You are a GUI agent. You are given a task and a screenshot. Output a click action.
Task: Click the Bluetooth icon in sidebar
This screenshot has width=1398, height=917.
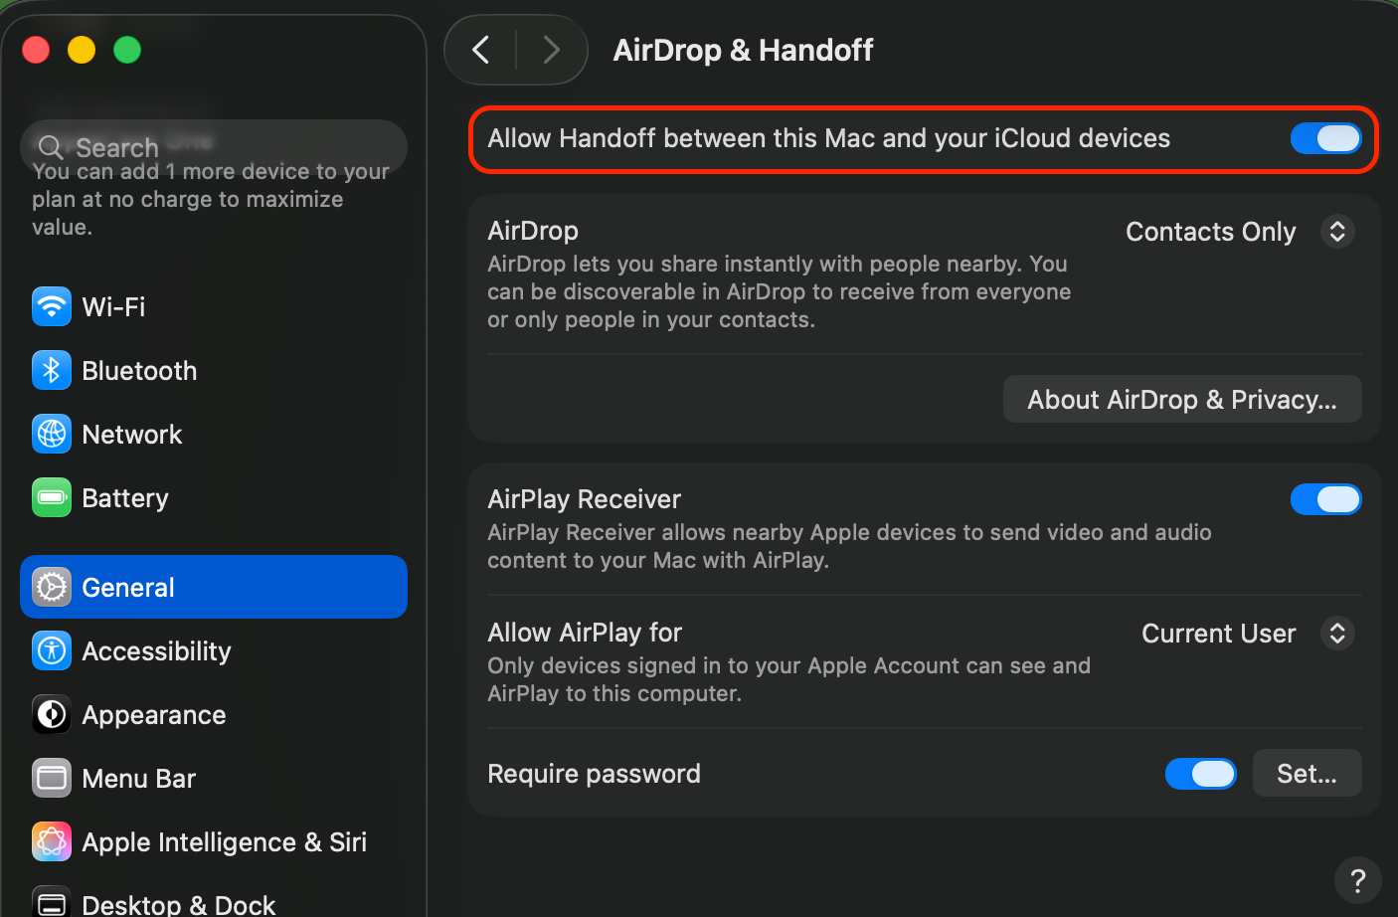(x=52, y=370)
